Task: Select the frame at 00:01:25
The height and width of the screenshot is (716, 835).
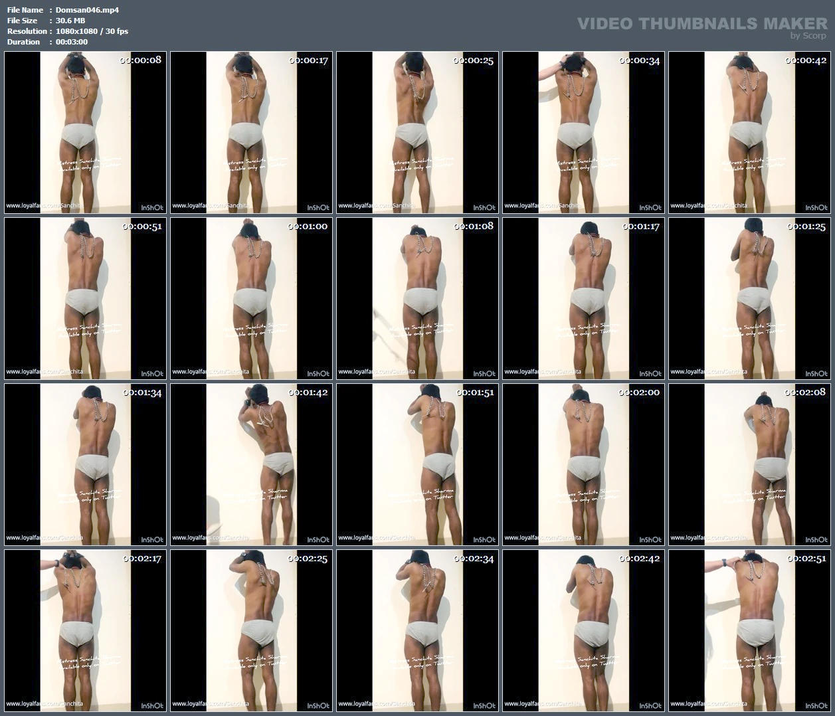Action: (x=749, y=298)
